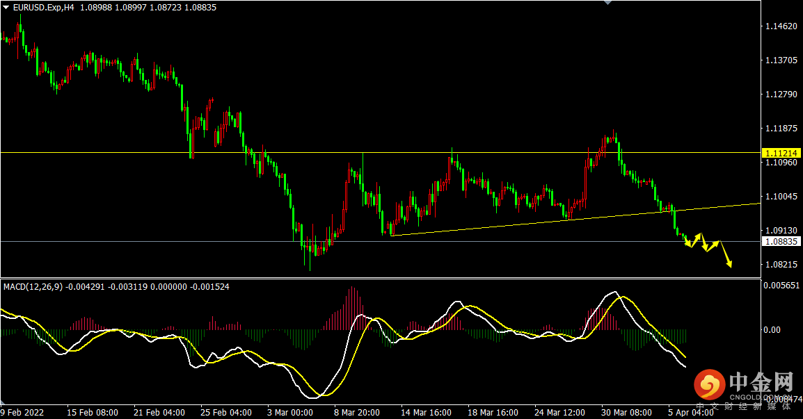Click the yellow 1.11214 price label
The image size is (803, 419).
tap(781, 153)
